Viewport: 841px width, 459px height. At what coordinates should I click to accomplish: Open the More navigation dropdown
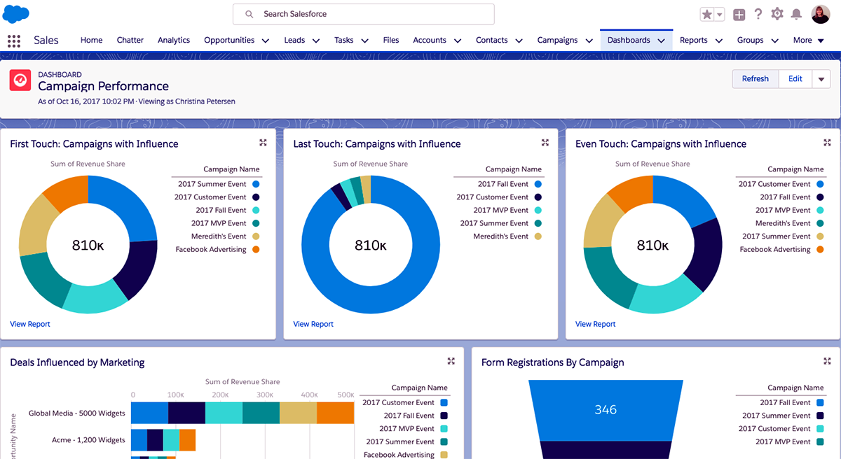[807, 41]
